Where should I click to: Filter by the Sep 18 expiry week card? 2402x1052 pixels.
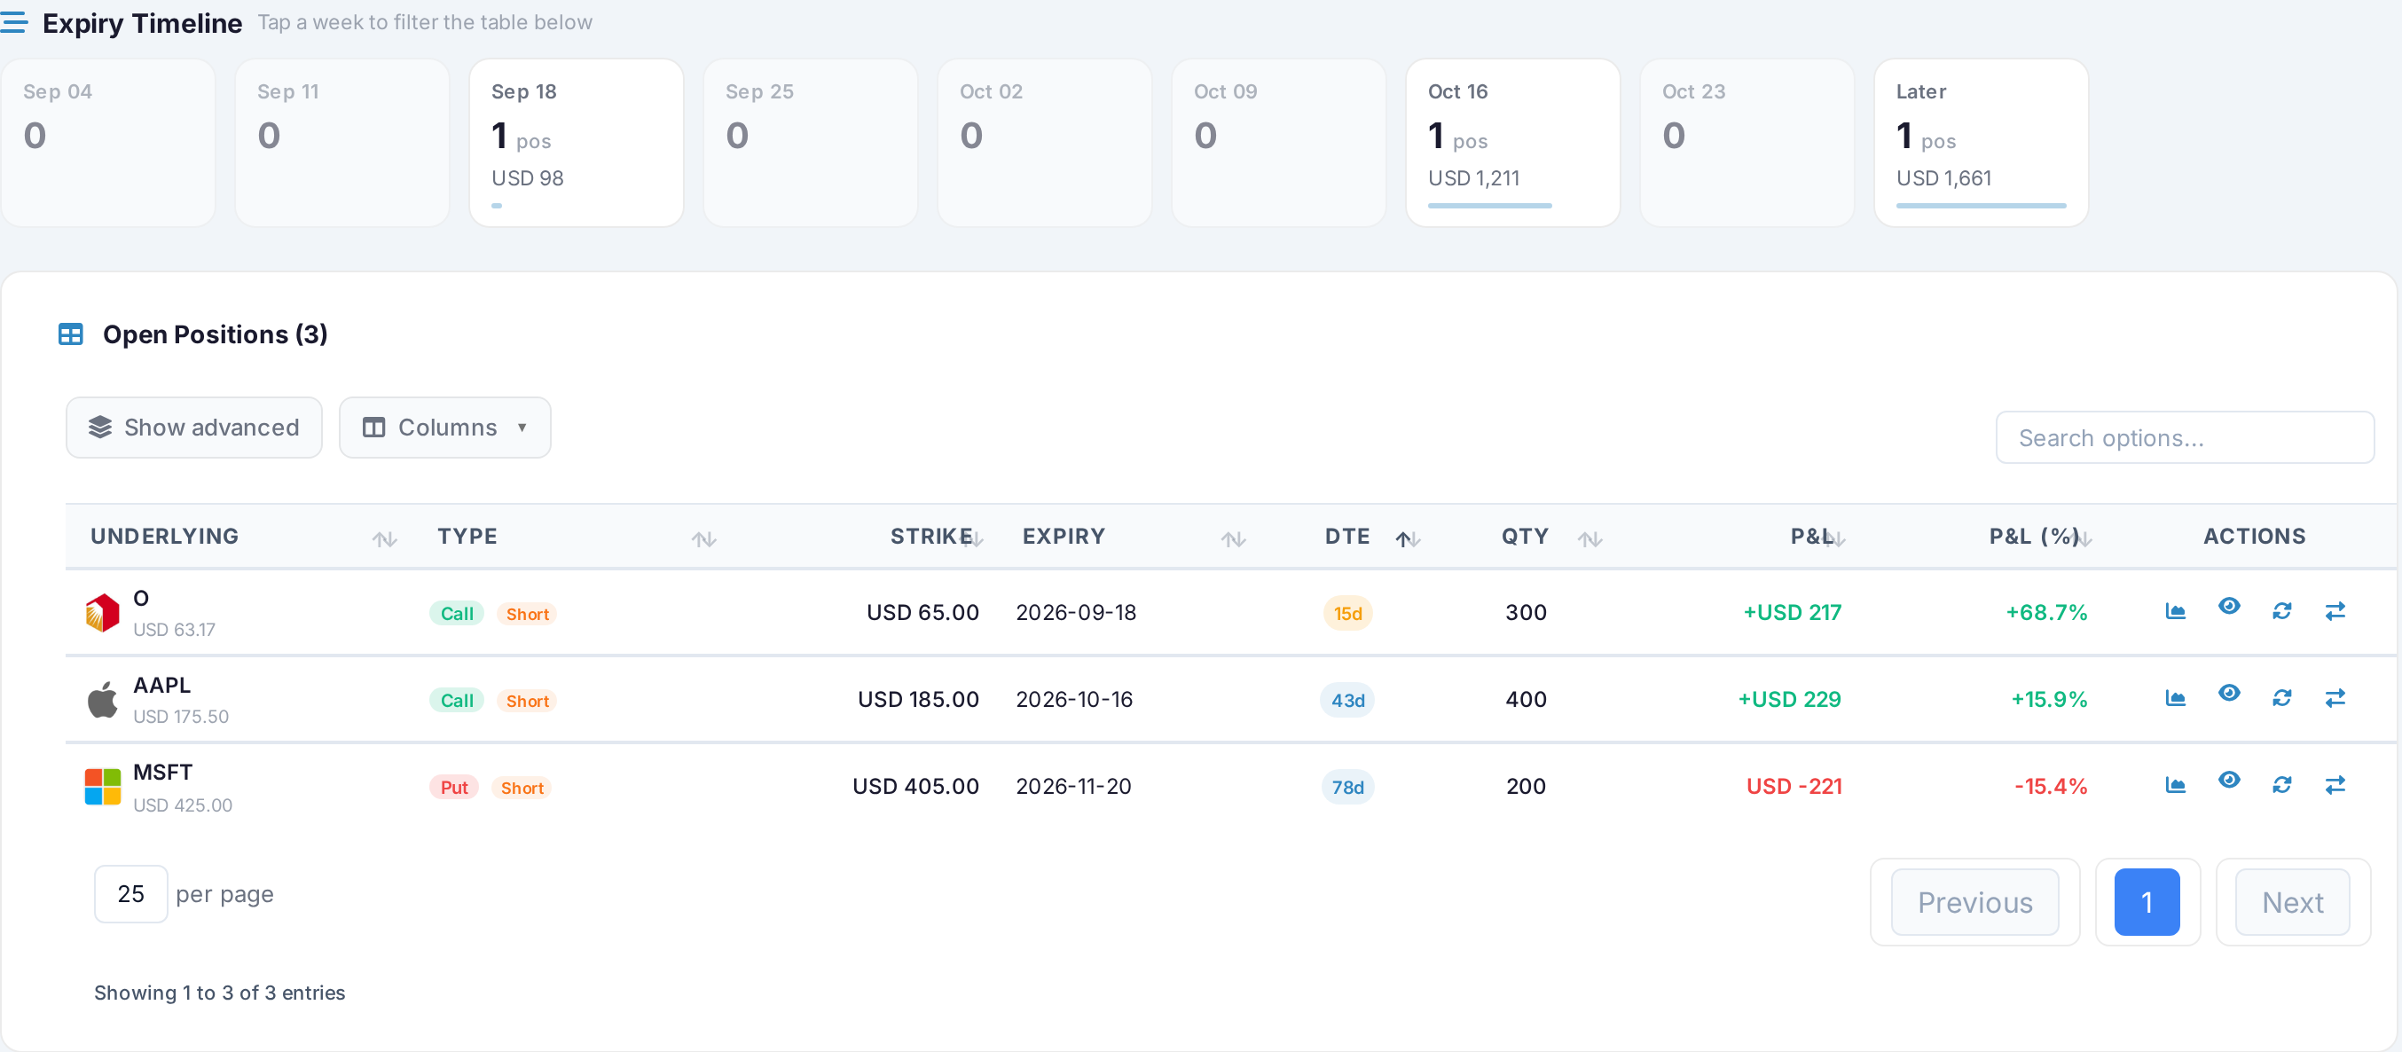click(577, 143)
